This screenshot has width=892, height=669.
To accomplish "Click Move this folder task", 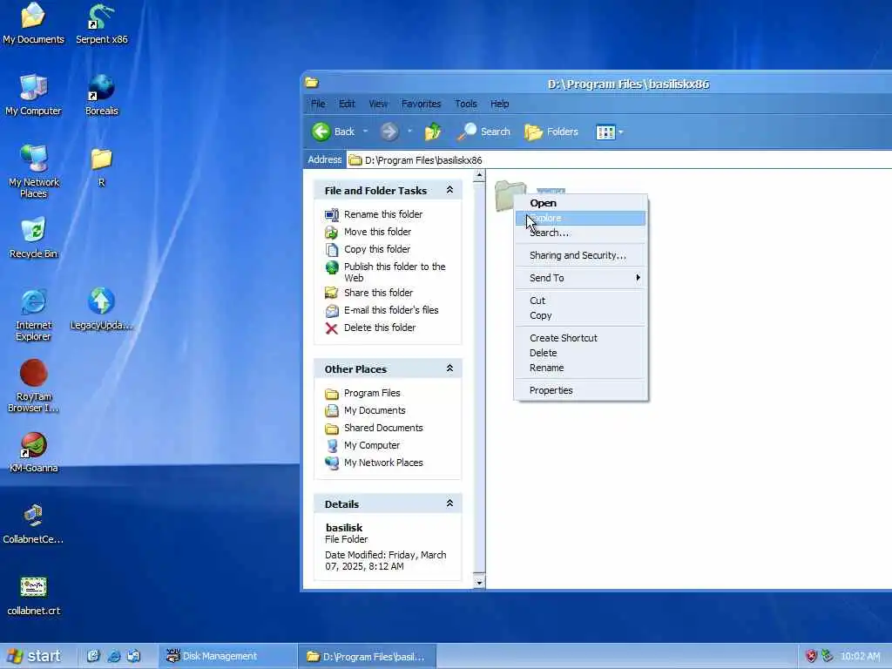I will 368,232.
